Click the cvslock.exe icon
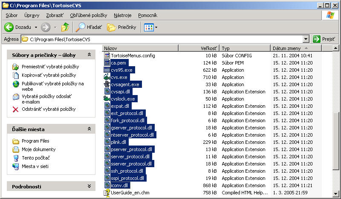The image size is (341, 199). [x=107, y=99]
